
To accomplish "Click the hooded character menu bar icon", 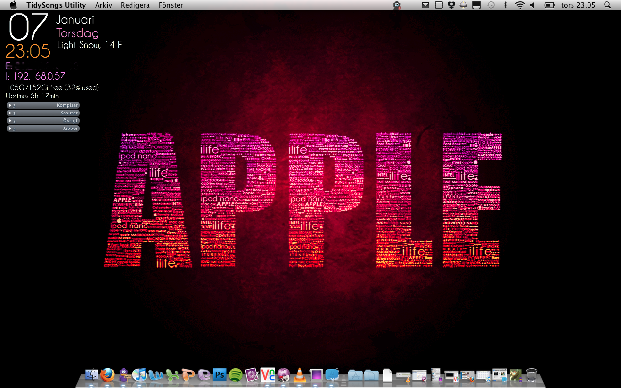I will [397, 5].
